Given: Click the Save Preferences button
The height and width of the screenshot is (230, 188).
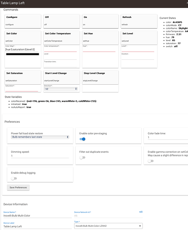Looking at the screenshot, I should pyautogui.click(x=18, y=188).
